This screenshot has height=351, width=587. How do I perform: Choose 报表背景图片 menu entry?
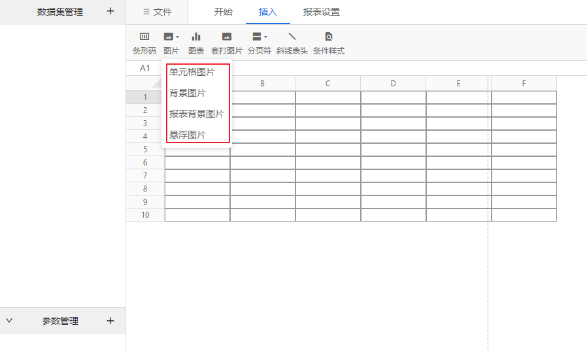197,114
